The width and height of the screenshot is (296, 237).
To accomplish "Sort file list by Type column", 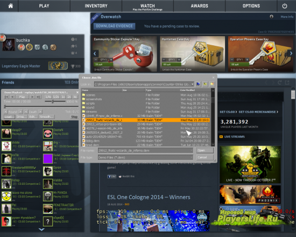I will point(162,90).
